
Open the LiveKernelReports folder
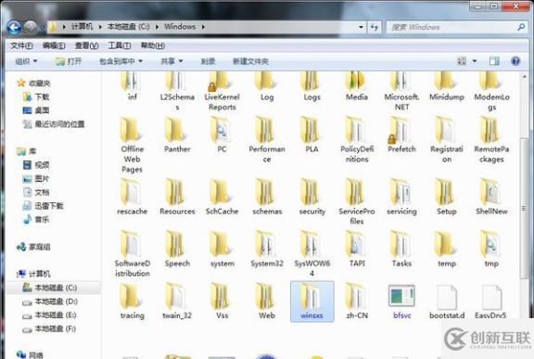click(222, 91)
